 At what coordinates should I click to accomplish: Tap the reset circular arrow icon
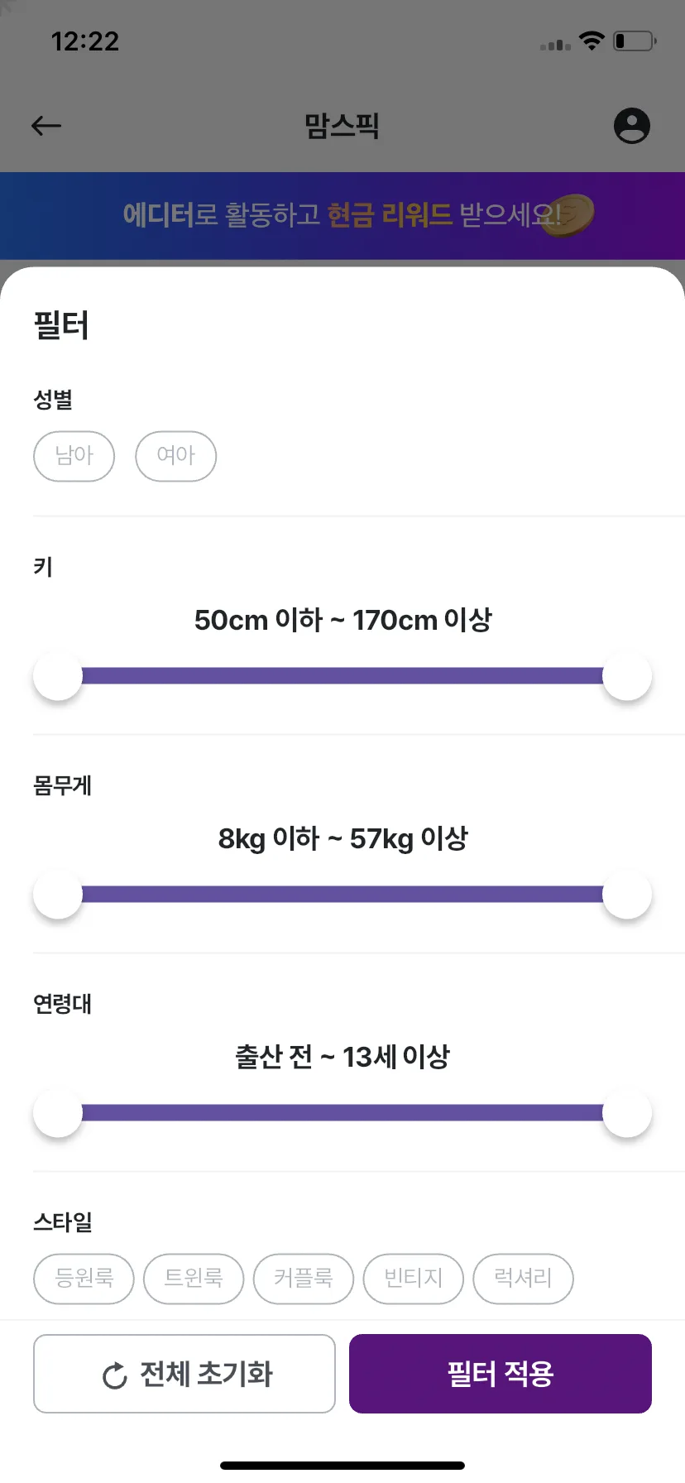click(x=114, y=1375)
